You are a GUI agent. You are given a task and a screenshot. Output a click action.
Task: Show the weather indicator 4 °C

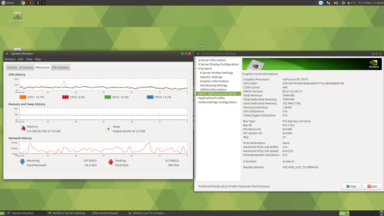coord(352,3)
